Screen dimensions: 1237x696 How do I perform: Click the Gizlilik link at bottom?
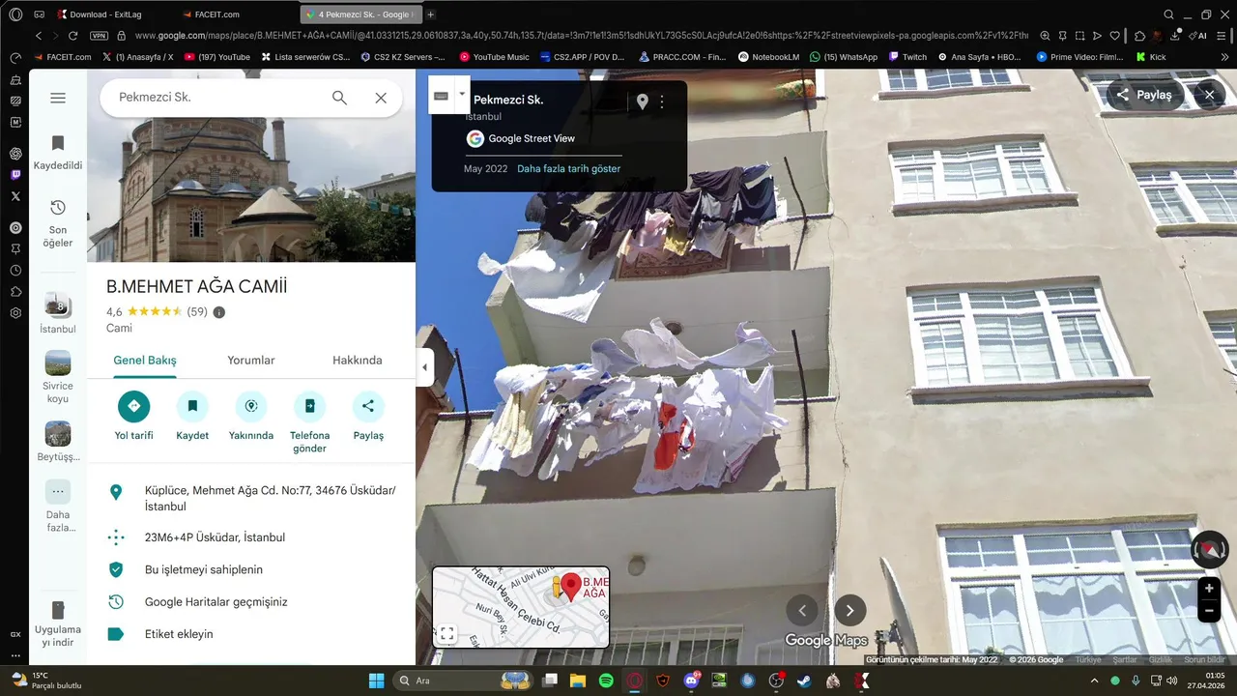coord(1160,660)
